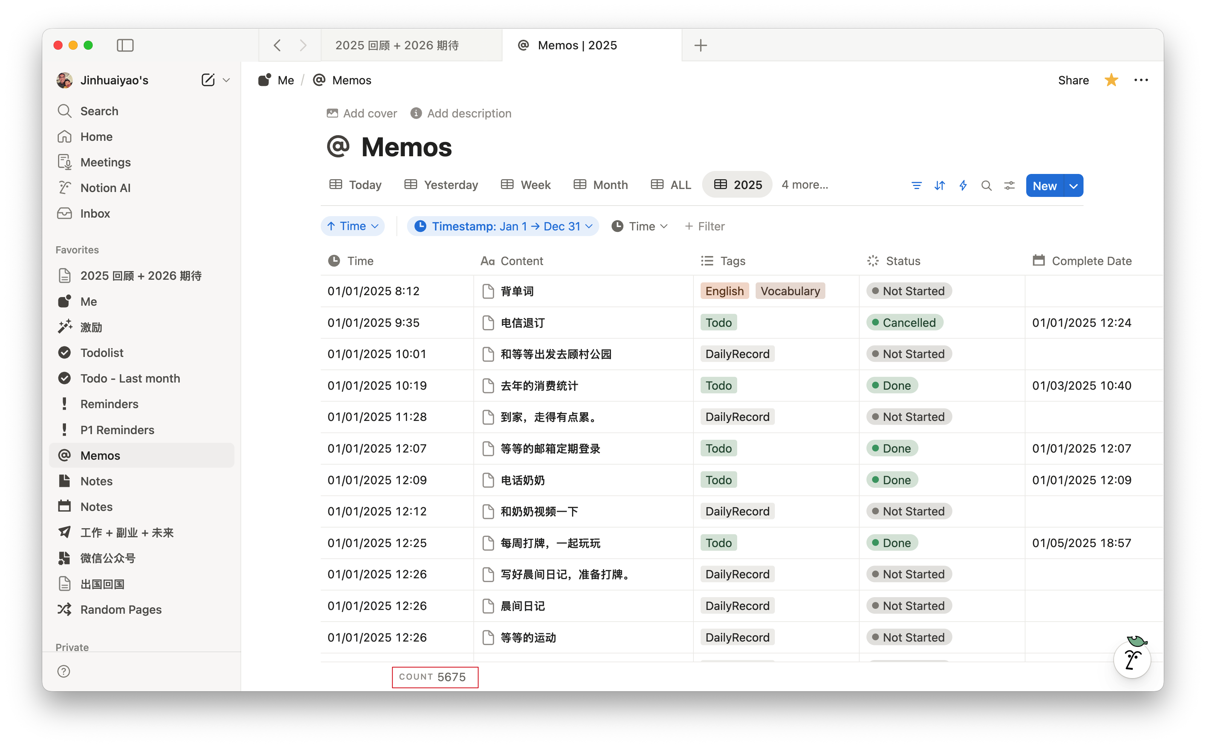Click the Share button
The image size is (1206, 747).
pos(1073,80)
